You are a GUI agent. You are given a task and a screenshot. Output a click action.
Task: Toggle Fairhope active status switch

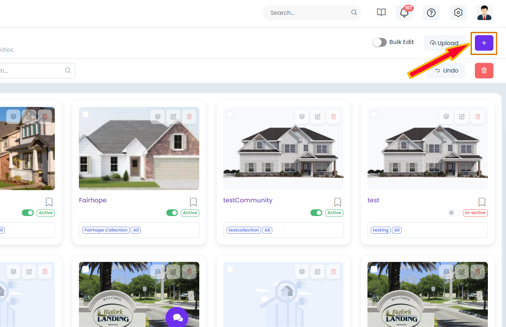172,213
